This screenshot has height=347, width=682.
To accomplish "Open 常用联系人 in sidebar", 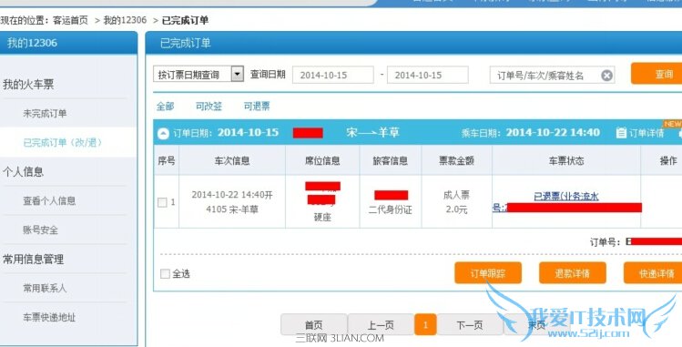I will [x=45, y=288].
